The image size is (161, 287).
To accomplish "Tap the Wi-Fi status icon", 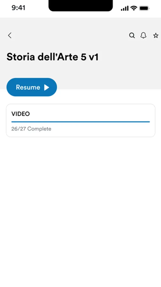I will click(x=134, y=8).
